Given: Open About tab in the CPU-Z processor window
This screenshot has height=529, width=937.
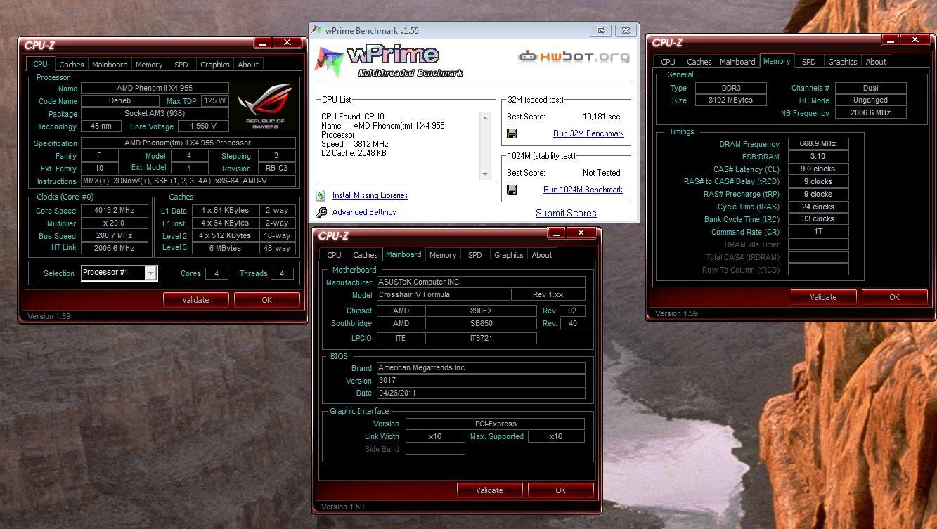Looking at the screenshot, I should pos(248,65).
